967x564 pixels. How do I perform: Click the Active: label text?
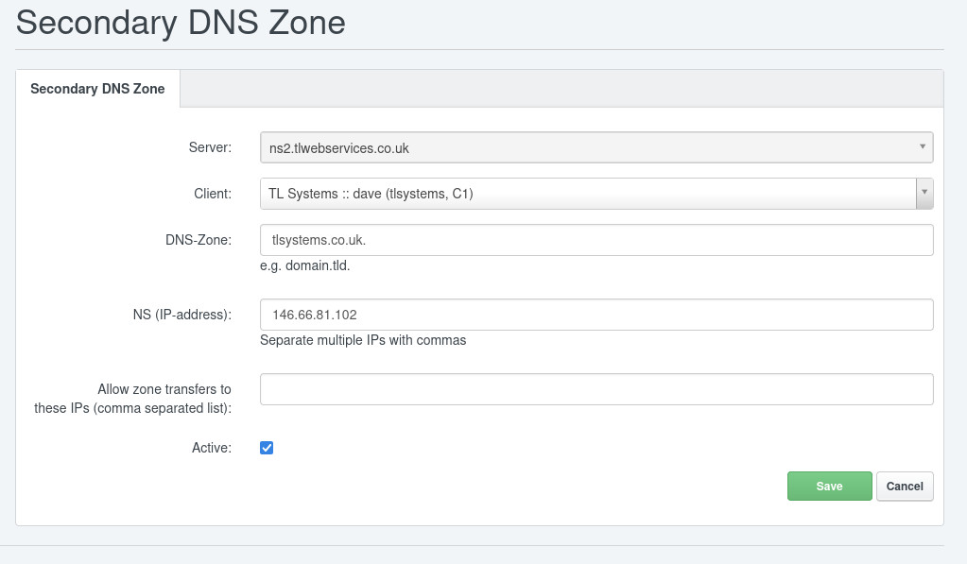click(212, 448)
